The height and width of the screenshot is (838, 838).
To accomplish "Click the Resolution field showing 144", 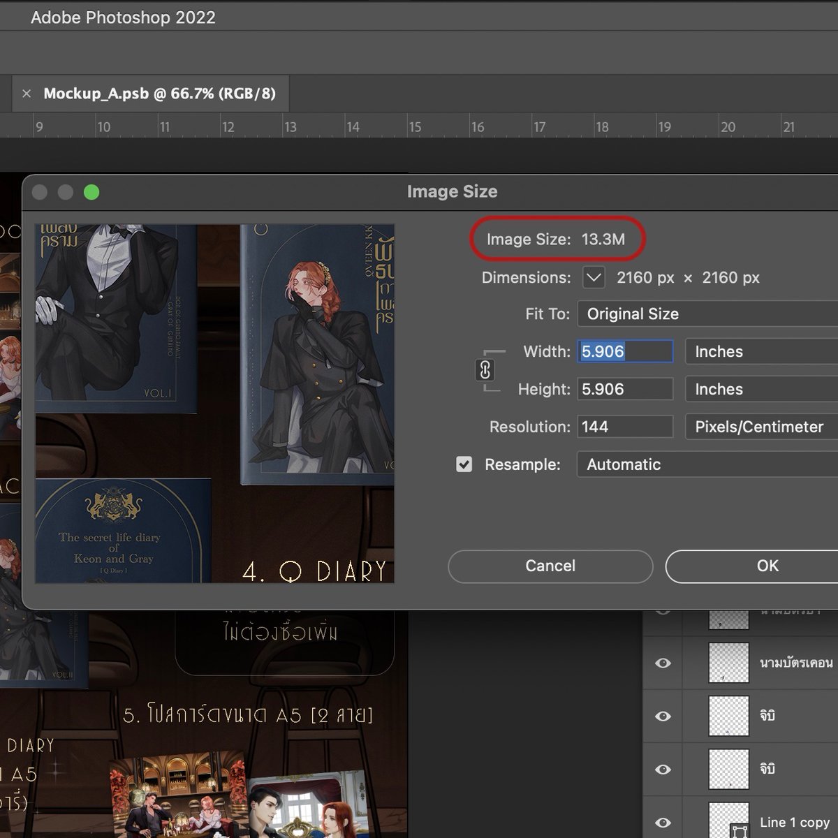I will [625, 427].
